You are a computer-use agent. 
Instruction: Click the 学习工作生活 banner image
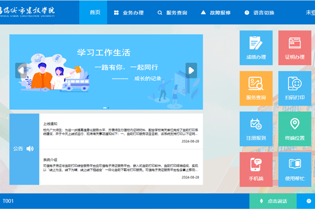click(106, 72)
